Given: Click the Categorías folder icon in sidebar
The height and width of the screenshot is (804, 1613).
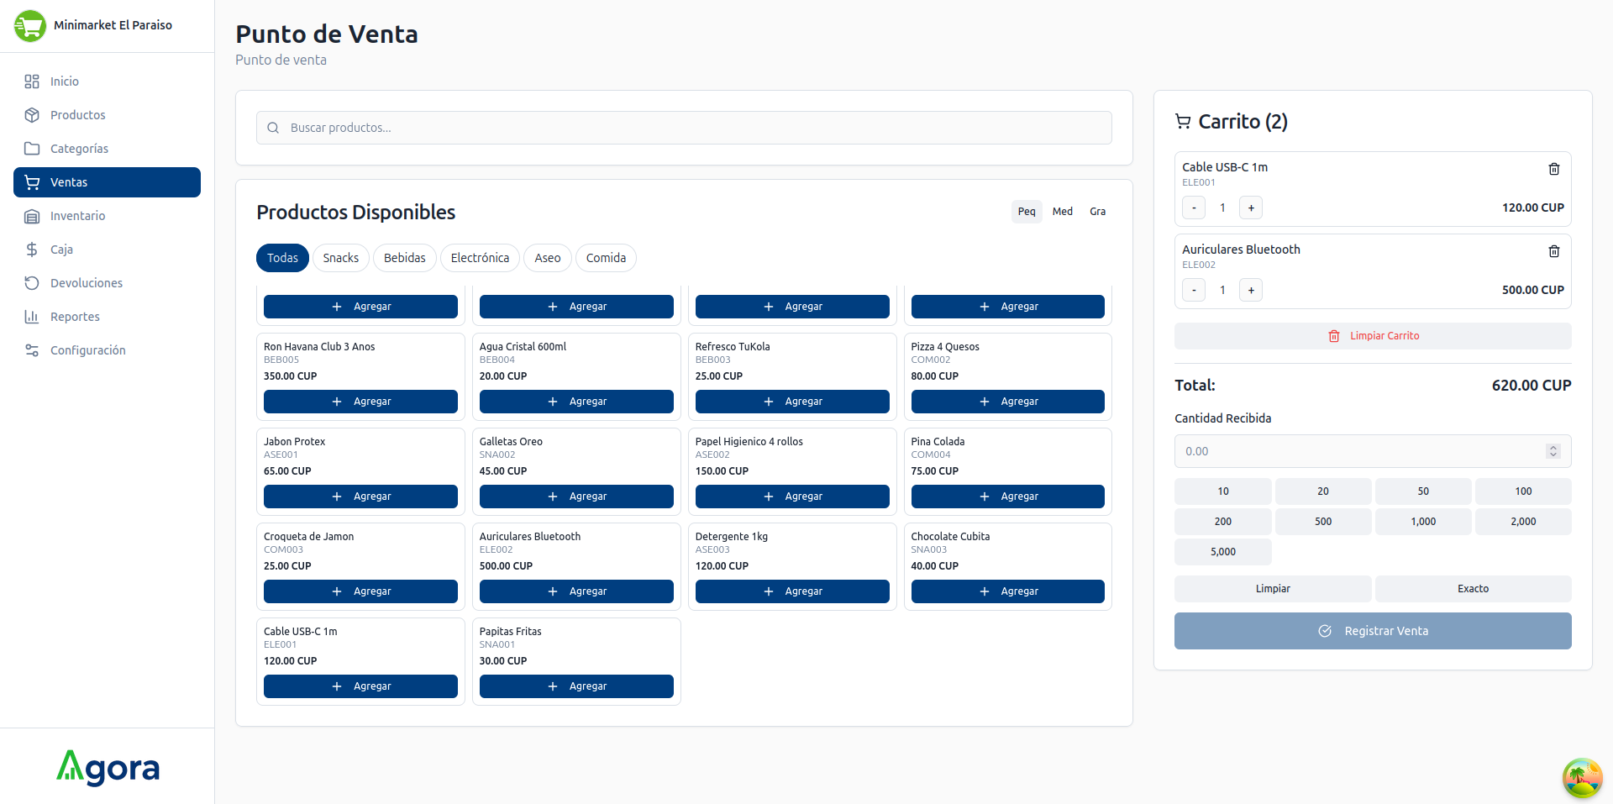Looking at the screenshot, I should point(32,149).
